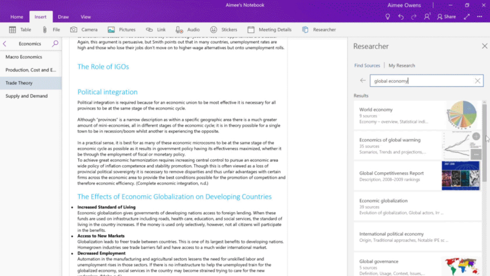Clear the global economy search text
Viewport: 490px width, 276px height.
pyautogui.click(x=478, y=81)
